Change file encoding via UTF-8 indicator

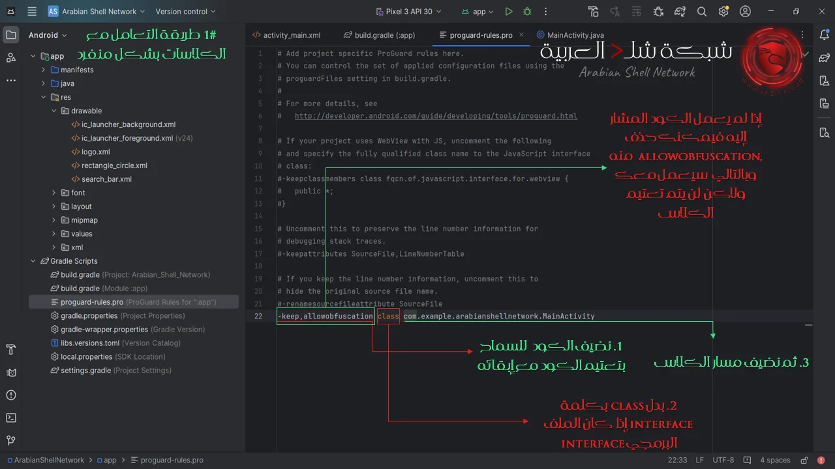pyautogui.click(x=723, y=460)
